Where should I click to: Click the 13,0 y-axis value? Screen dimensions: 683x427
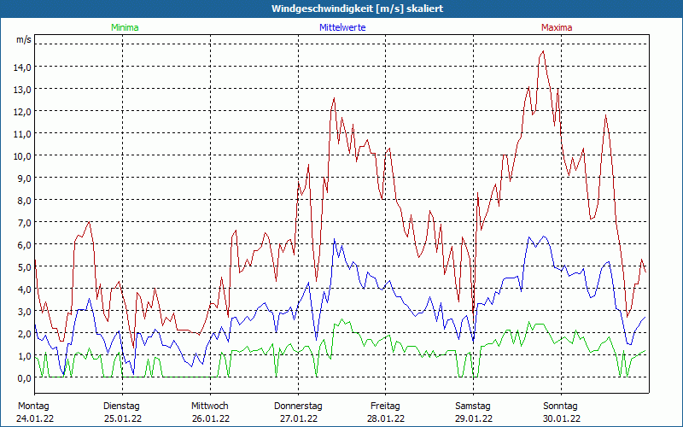tap(22, 90)
